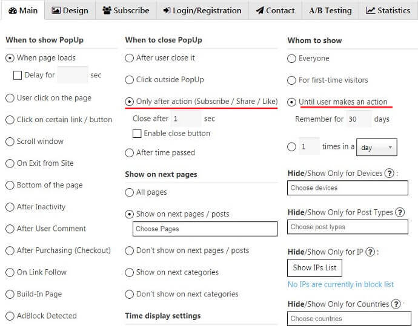This screenshot has width=418, height=326.
Task: Click the Subscribe tab users icon
Action: pyautogui.click(x=107, y=10)
